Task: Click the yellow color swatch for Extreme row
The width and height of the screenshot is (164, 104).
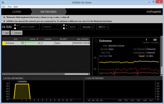Action: coord(4,43)
